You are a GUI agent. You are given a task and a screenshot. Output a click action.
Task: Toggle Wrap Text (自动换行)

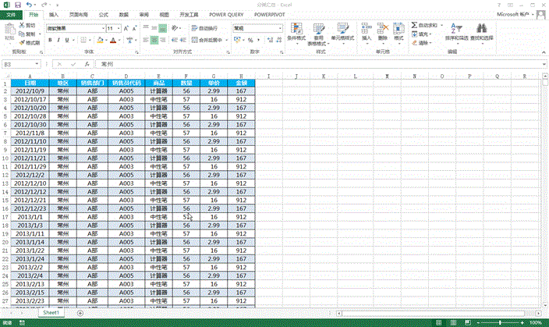204,27
